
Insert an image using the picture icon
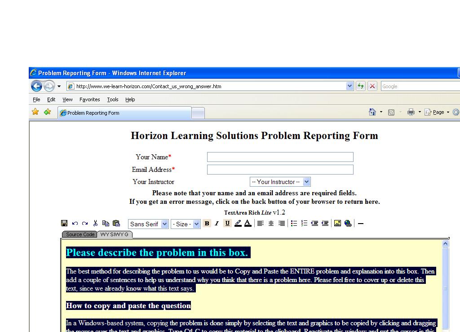click(x=337, y=223)
